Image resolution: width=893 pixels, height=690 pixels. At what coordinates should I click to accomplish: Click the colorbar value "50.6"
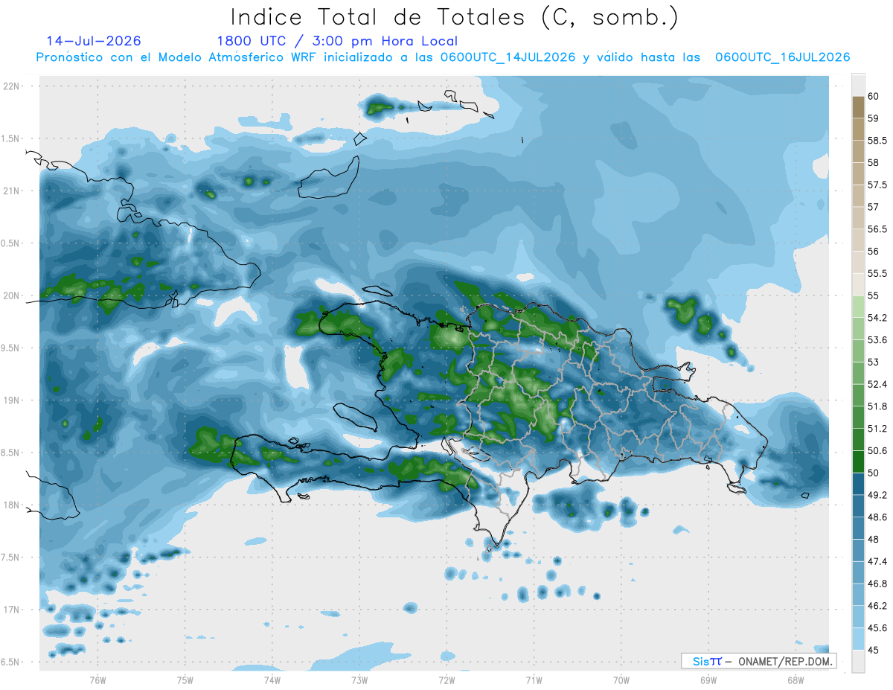(x=878, y=451)
